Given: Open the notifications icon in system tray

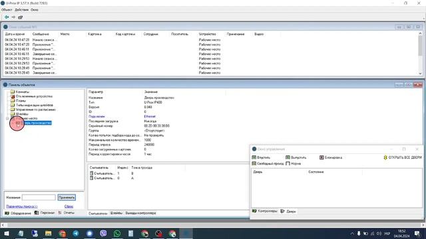Looking at the screenshot, I should pyautogui.click(x=417, y=233).
